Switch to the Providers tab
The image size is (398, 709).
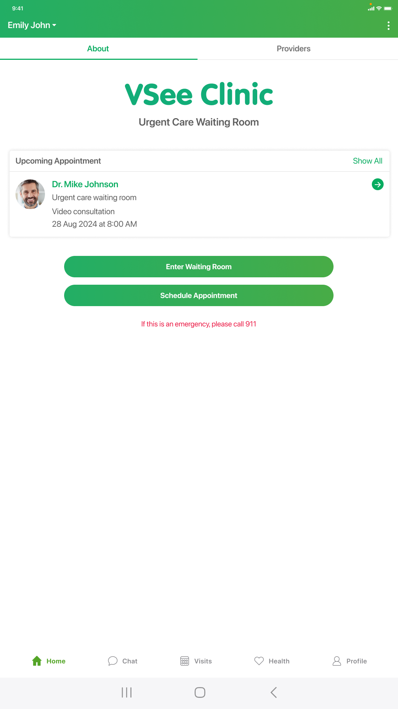294,49
